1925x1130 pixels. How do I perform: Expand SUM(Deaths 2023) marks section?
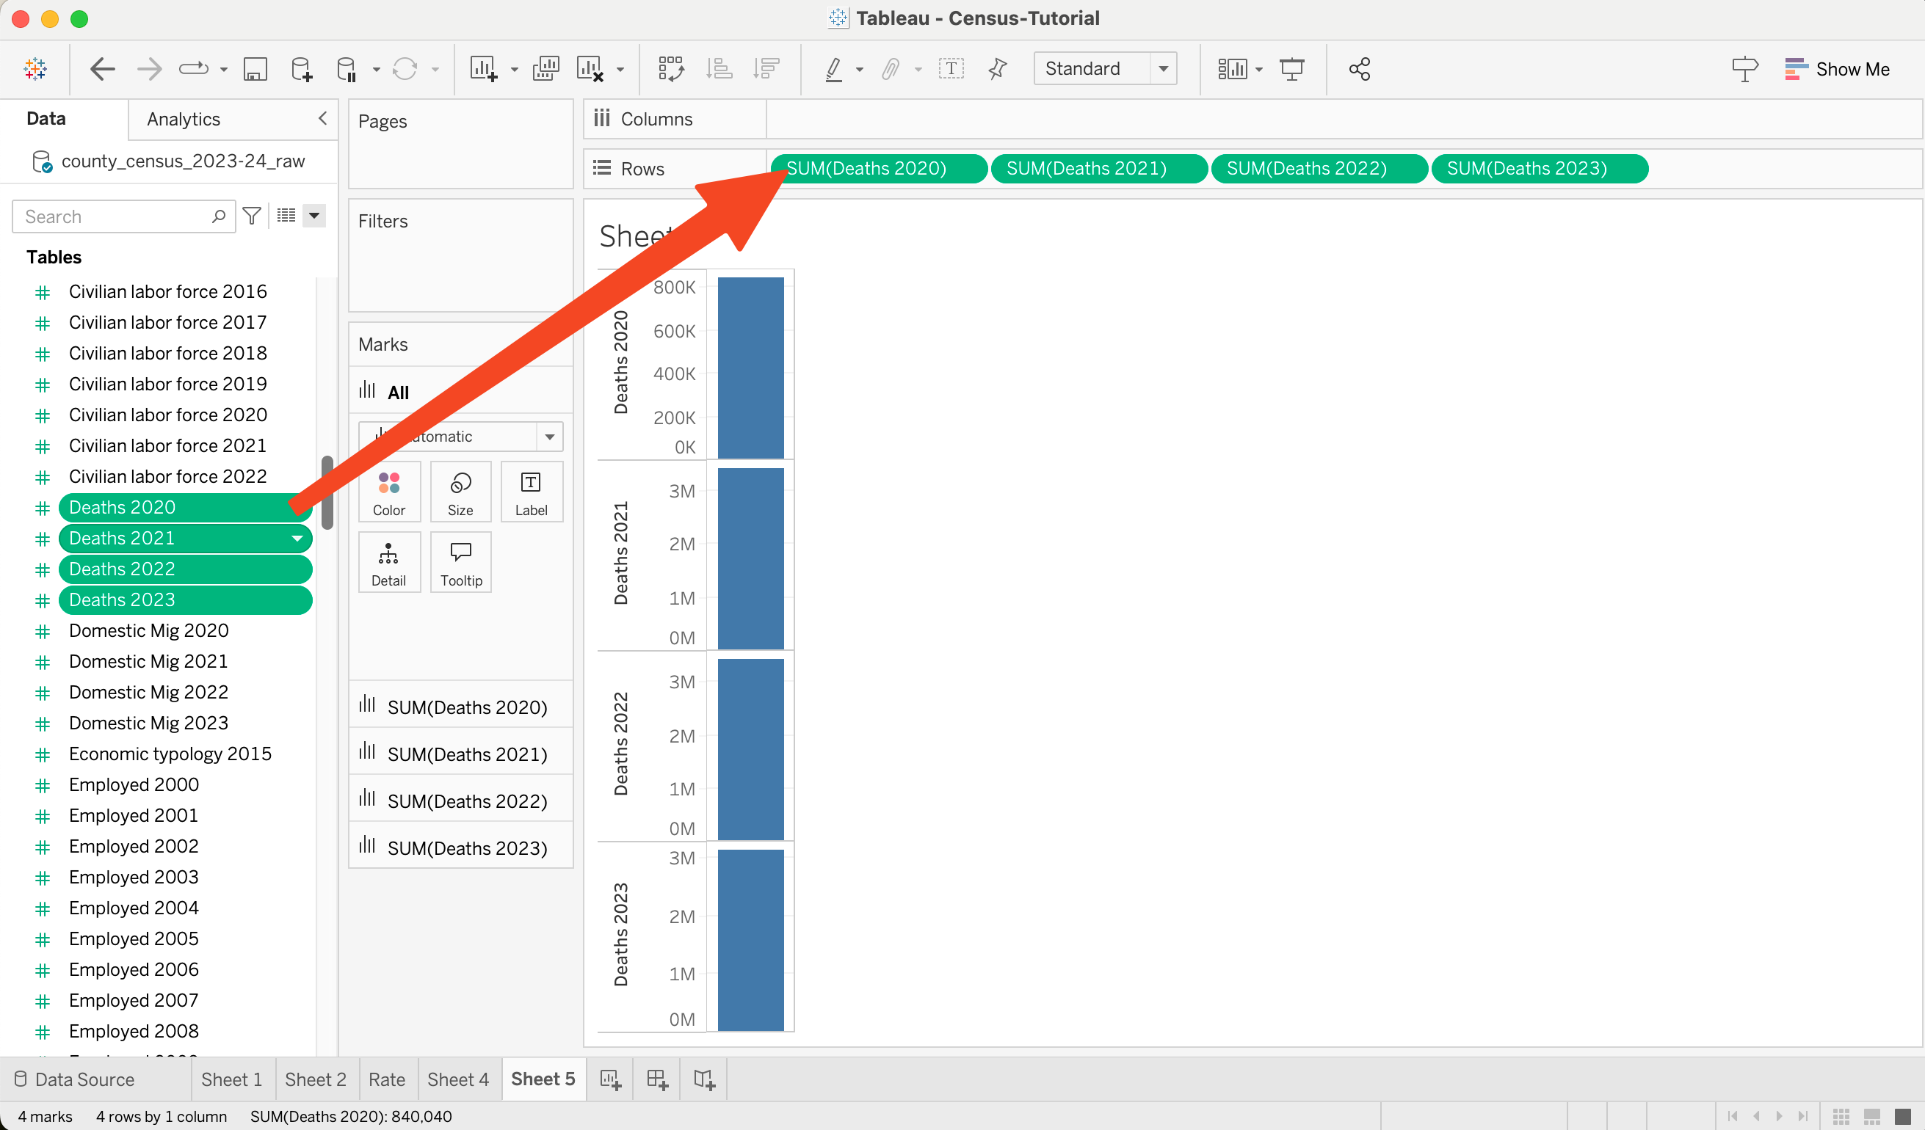(460, 847)
